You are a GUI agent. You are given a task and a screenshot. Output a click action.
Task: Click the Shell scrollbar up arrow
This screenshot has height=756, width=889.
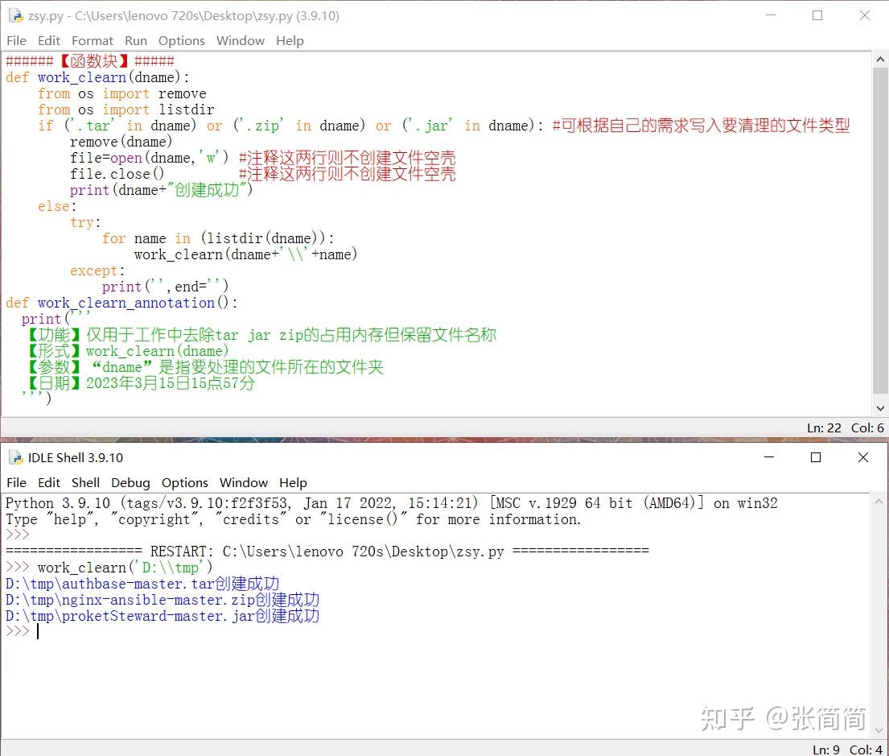click(x=879, y=500)
